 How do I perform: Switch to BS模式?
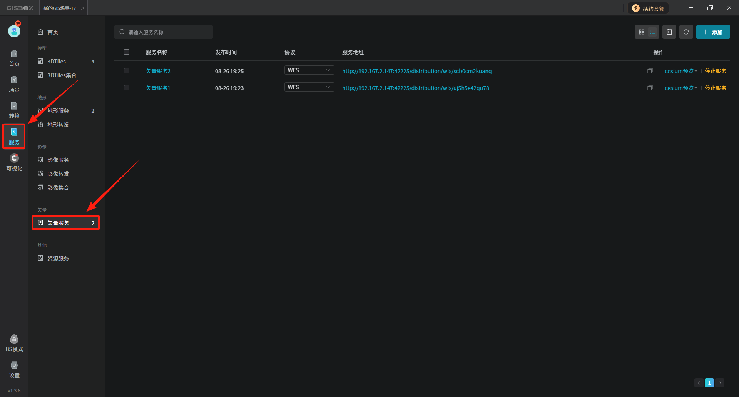(x=14, y=344)
